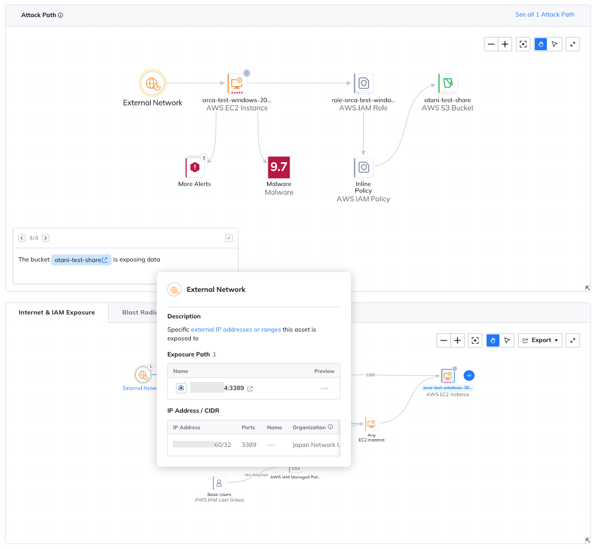Expand Attack Path graph to fullscreen
Screen dimensions: 596x549
coord(573,44)
